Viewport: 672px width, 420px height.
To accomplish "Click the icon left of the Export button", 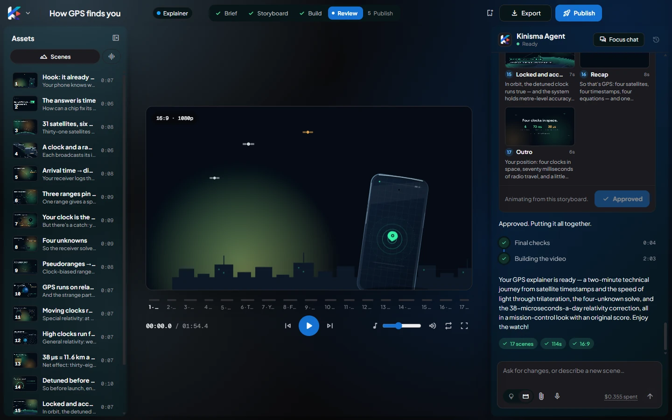I will (x=490, y=13).
